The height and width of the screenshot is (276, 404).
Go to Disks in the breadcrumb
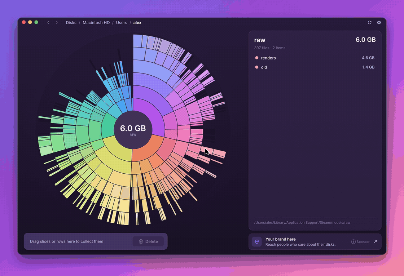coord(71,23)
